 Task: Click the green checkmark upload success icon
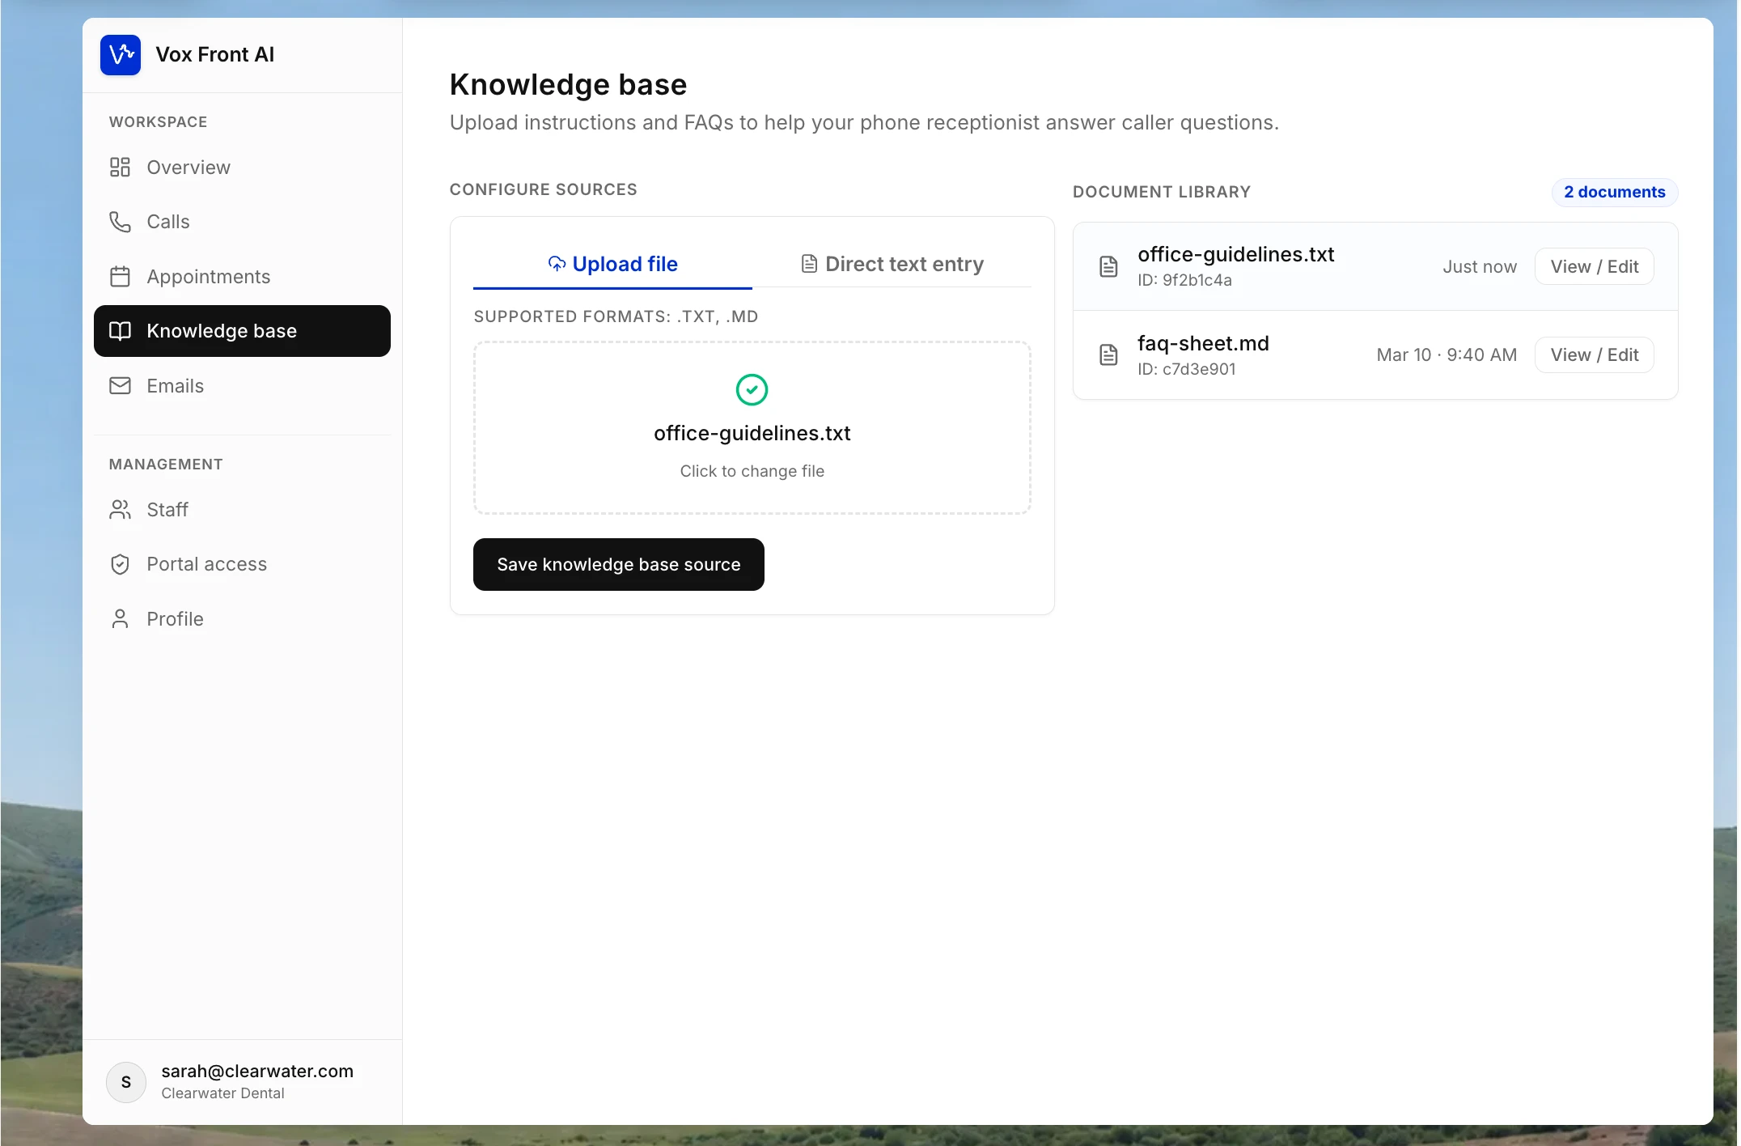click(x=752, y=390)
